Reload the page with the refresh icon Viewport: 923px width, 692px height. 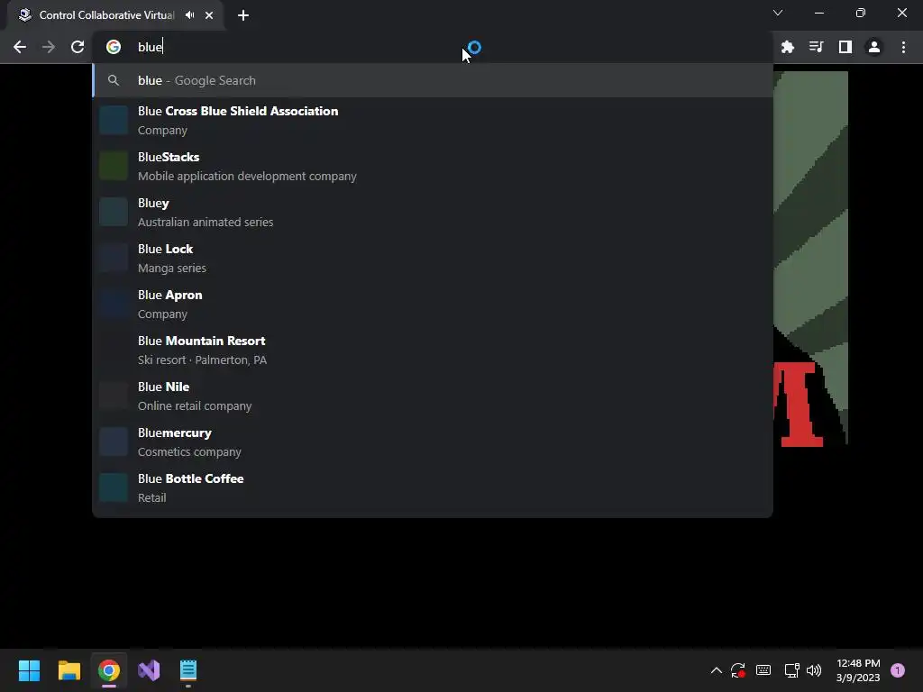(78, 47)
